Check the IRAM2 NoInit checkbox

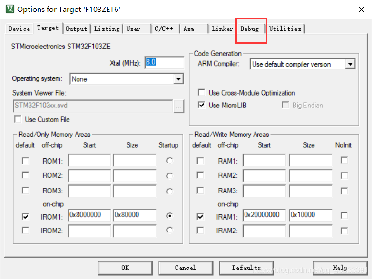[344, 231]
